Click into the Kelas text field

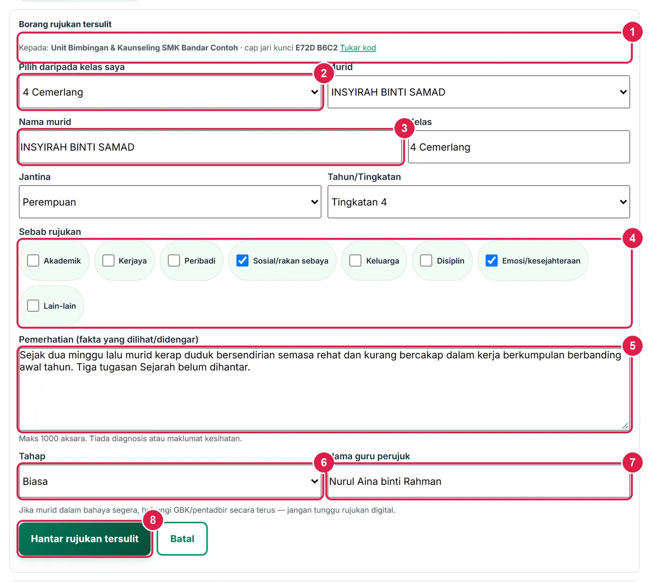click(x=519, y=147)
